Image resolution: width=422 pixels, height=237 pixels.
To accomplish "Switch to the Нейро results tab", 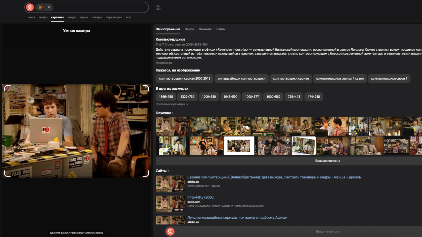I will click(x=189, y=29).
